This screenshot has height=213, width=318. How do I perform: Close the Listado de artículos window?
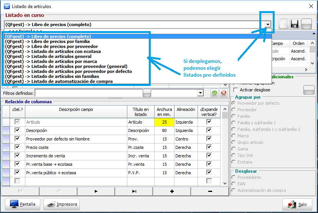coord(311,6)
